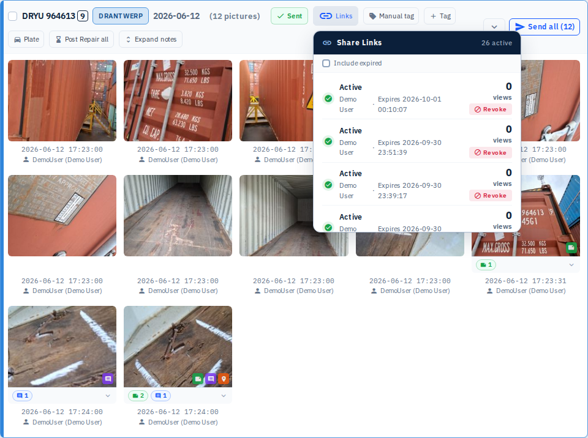Click the chain icon in Share Links header

pos(327,43)
